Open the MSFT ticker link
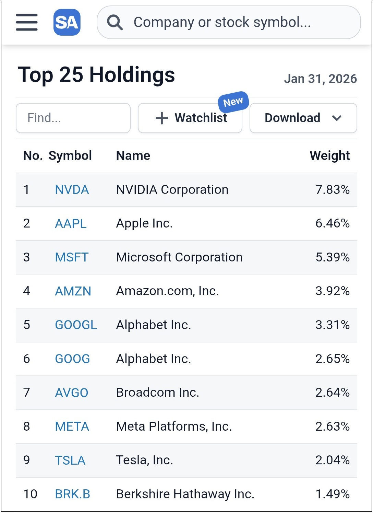This screenshot has width=373, height=513. 72,257
